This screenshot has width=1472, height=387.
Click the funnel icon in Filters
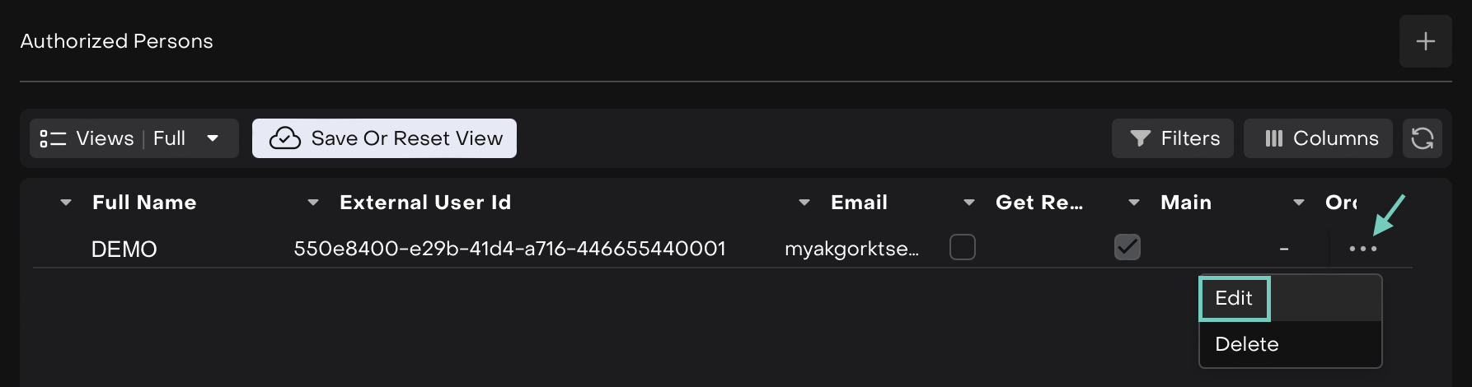coord(1140,138)
